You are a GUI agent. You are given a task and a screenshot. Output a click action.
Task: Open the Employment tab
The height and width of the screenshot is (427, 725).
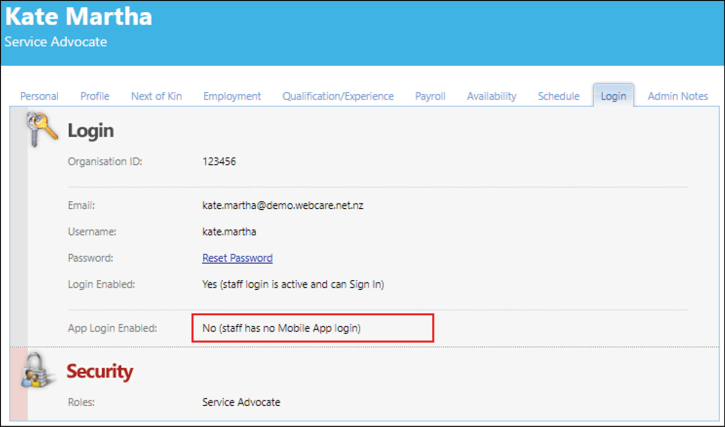point(232,96)
